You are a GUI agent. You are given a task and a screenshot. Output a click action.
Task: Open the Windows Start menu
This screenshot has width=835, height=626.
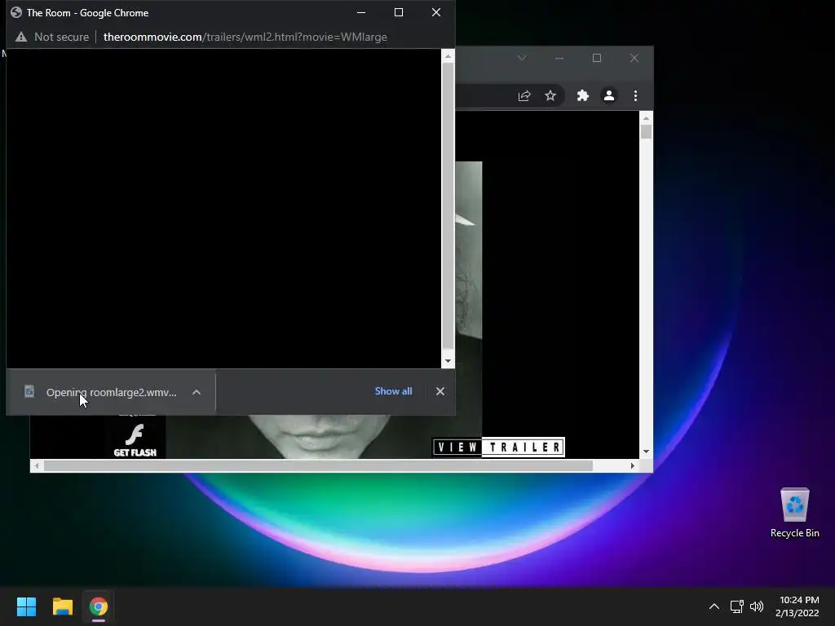pyautogui.click(x=26, y=606)
